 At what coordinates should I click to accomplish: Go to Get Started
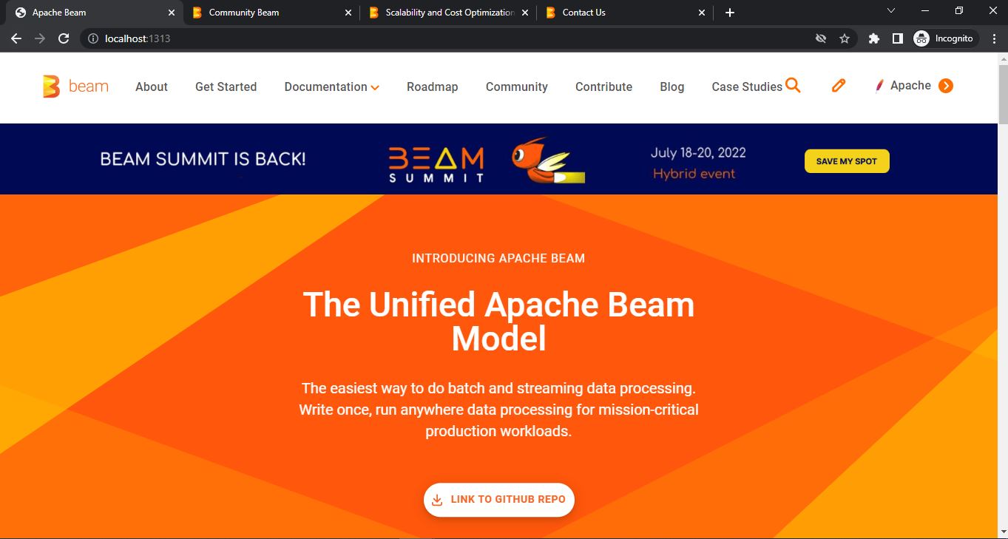(226, 87)
